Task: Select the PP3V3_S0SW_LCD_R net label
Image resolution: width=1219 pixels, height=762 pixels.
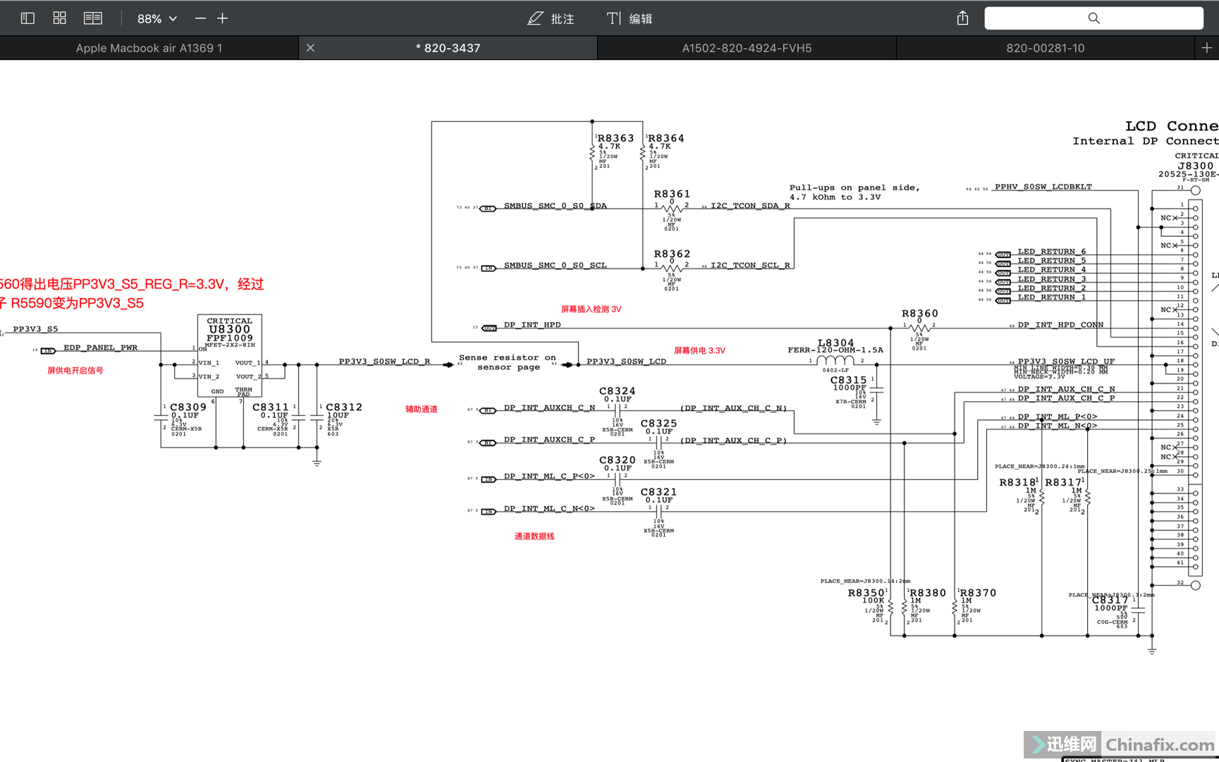Action: point(384,362)
